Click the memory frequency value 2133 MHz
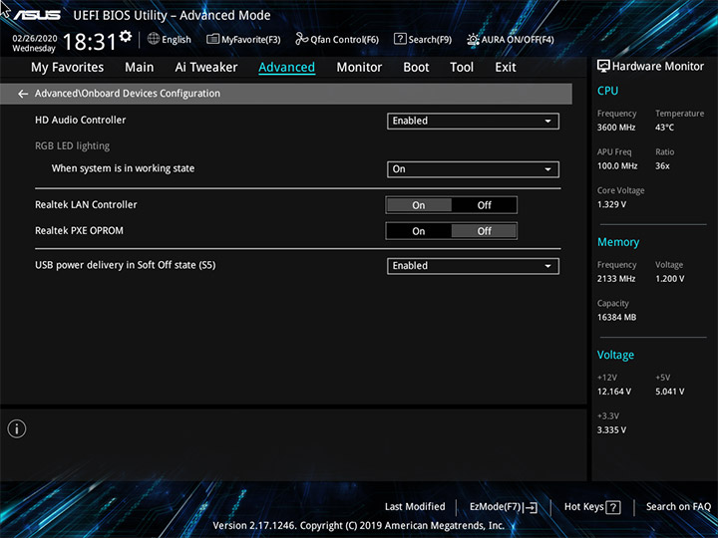718x538 pixels. 616,279
